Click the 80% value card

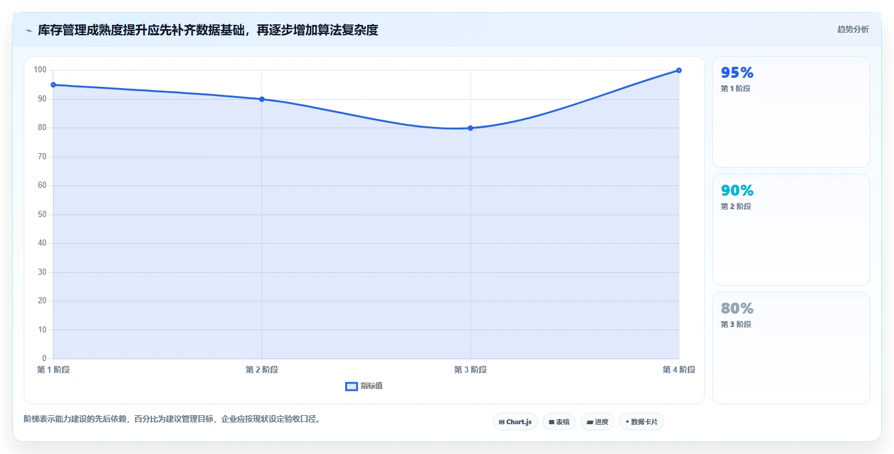[x=791, y=348]
